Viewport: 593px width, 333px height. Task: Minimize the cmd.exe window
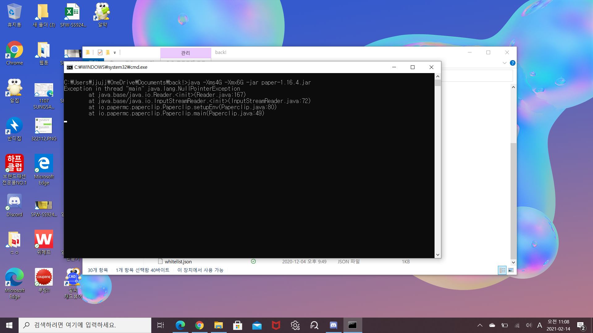point(394,67)
